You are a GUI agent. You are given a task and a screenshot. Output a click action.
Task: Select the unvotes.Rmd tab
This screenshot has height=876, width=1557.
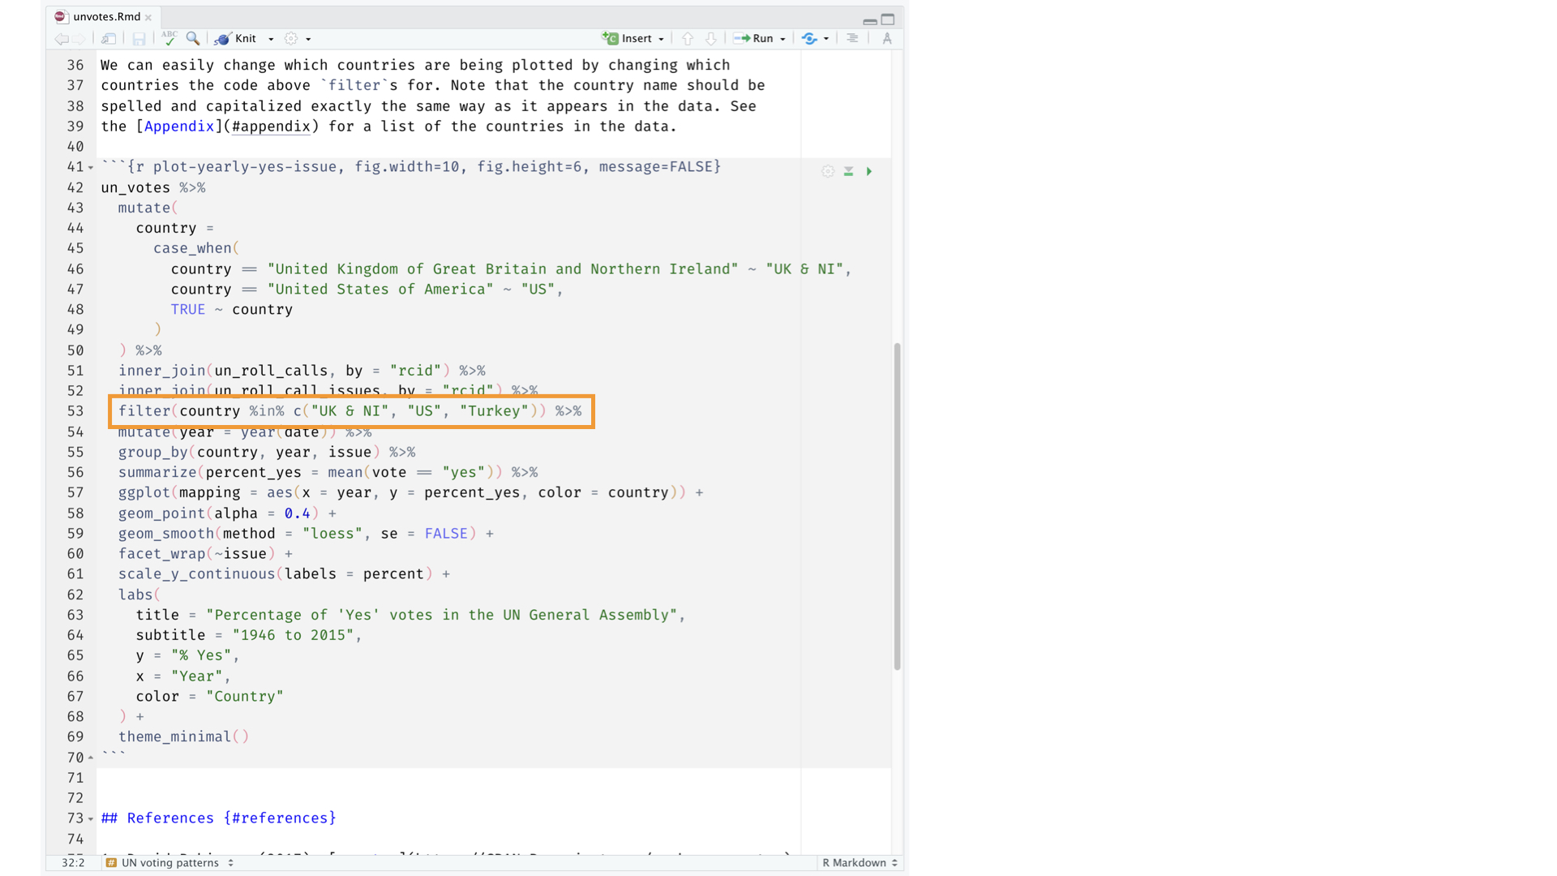[x=105, y=16]
